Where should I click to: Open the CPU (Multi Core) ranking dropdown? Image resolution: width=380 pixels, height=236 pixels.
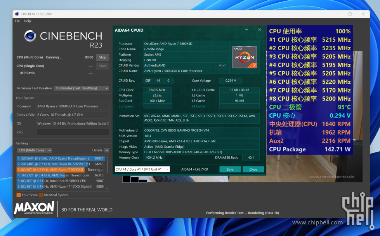click(x=35, y=150)
